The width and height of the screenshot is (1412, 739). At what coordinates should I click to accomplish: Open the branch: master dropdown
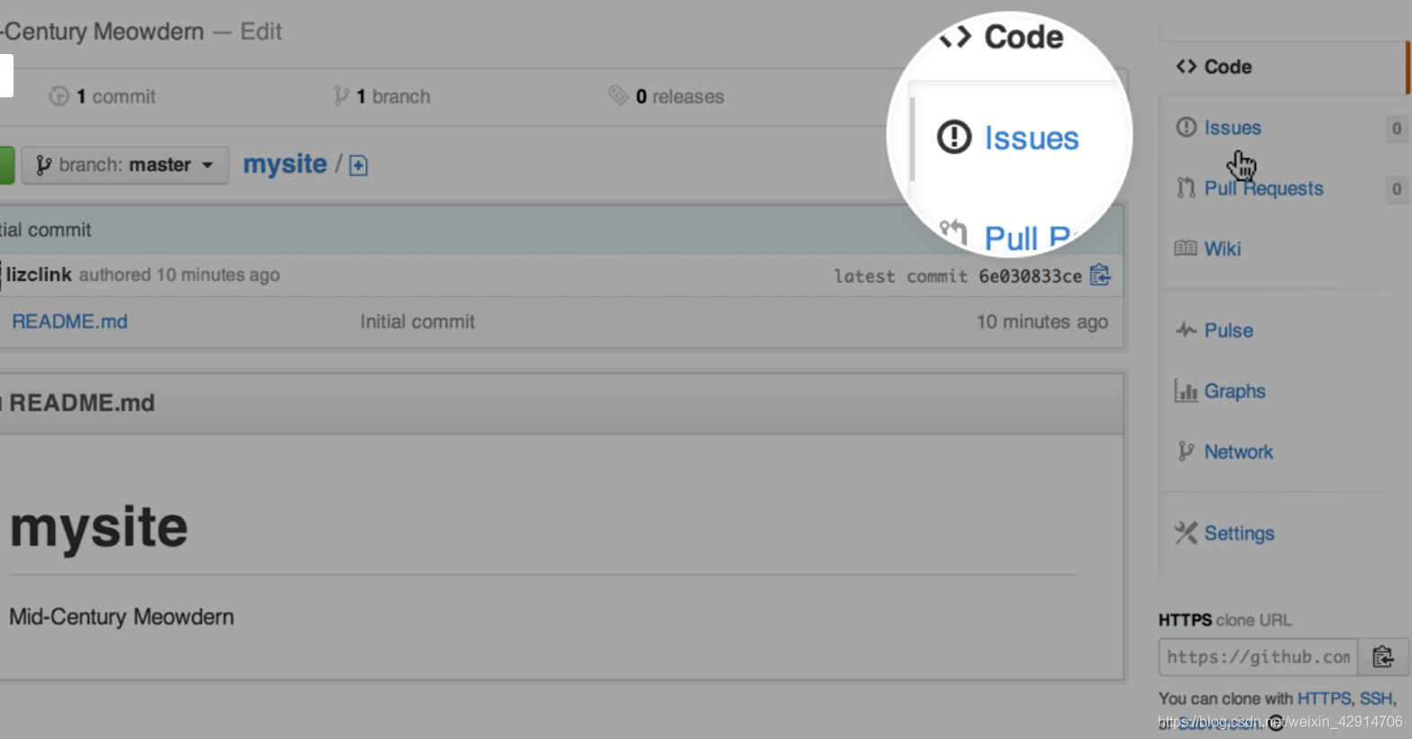124,165
